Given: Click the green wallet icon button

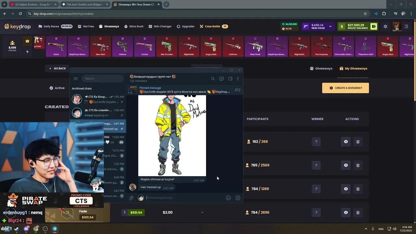Looking at the screenshot, I should (374, 27).
